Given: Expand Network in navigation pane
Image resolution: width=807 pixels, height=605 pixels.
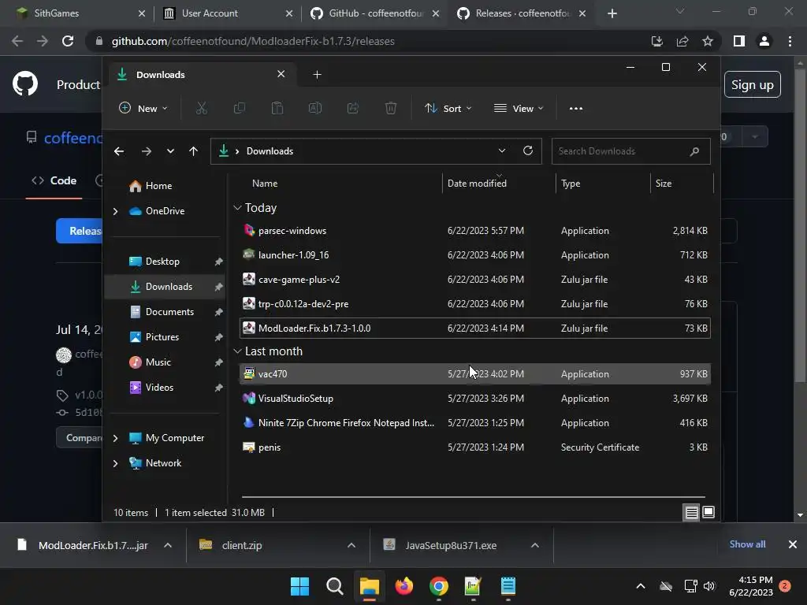Looking at the screenshot, I should tap(115, 463).
